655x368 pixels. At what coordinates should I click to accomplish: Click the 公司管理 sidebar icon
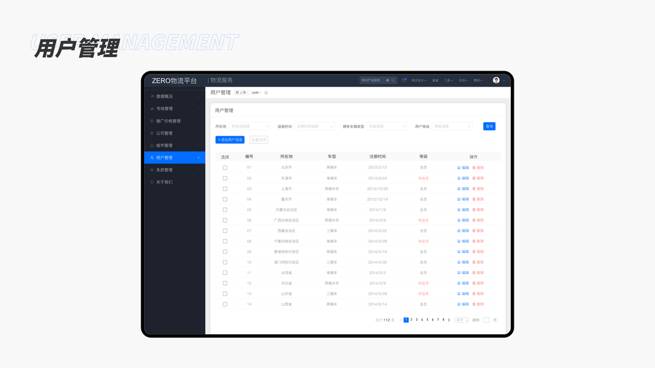coord(152,133)
